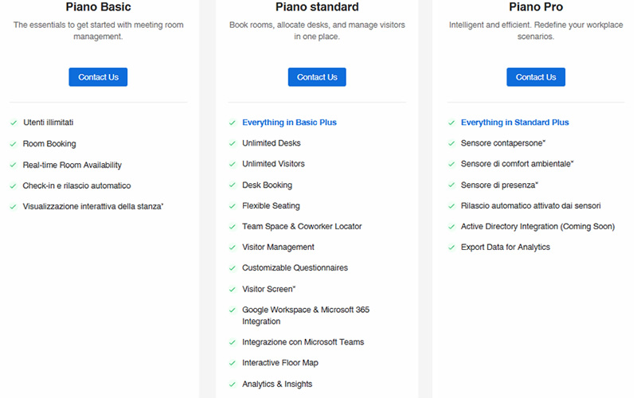Viewport: 637px width, 398px height.
Task: Click the checkmark next to Export Data for Analytics
Action: pos(451,248)
